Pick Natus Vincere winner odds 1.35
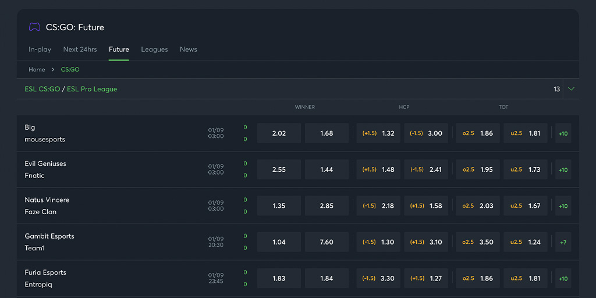 pos(279,205)
